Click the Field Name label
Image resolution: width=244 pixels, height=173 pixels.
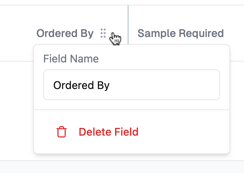point(71,59)
